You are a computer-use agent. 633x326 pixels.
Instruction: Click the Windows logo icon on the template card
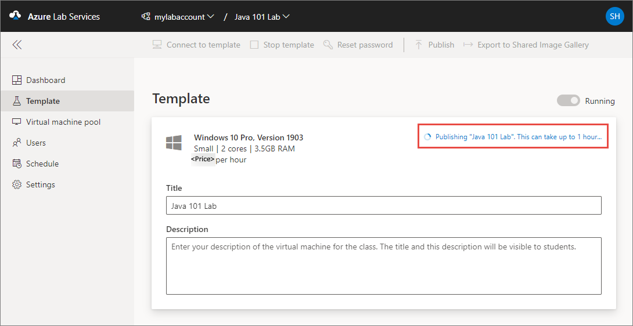click(x=174, y=143)
